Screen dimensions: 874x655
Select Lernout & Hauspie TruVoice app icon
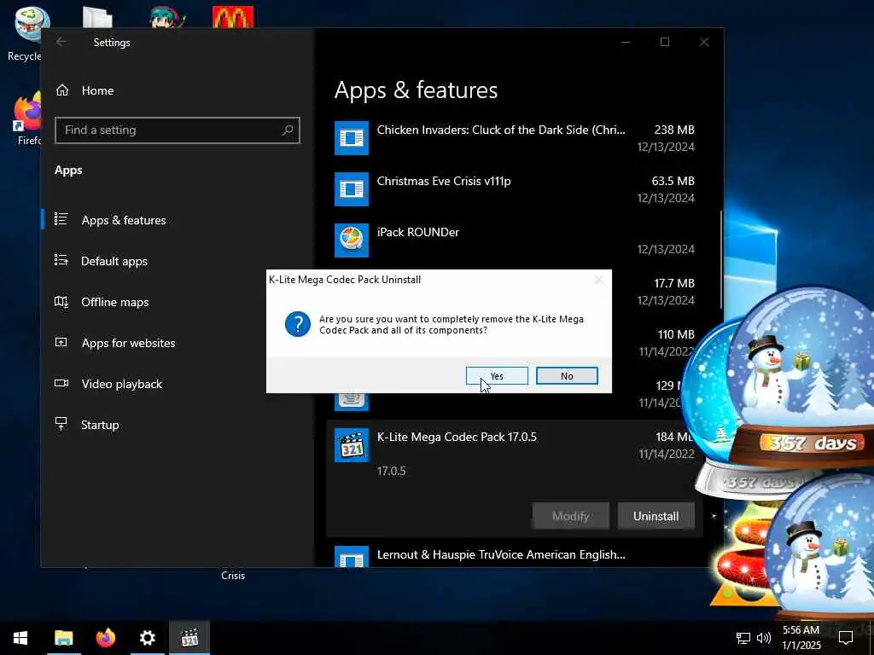tap(351, 557)
